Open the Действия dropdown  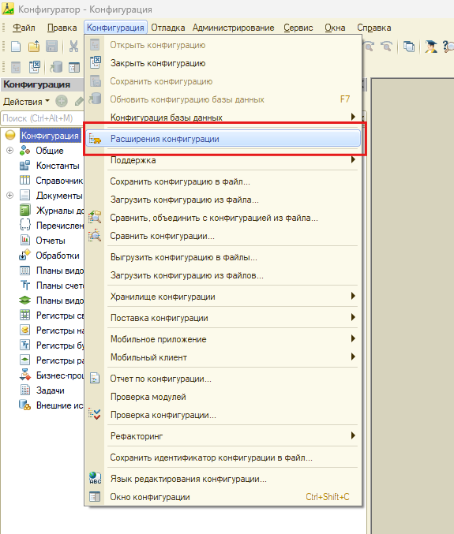pyautogui.click(x=26, y=102)
